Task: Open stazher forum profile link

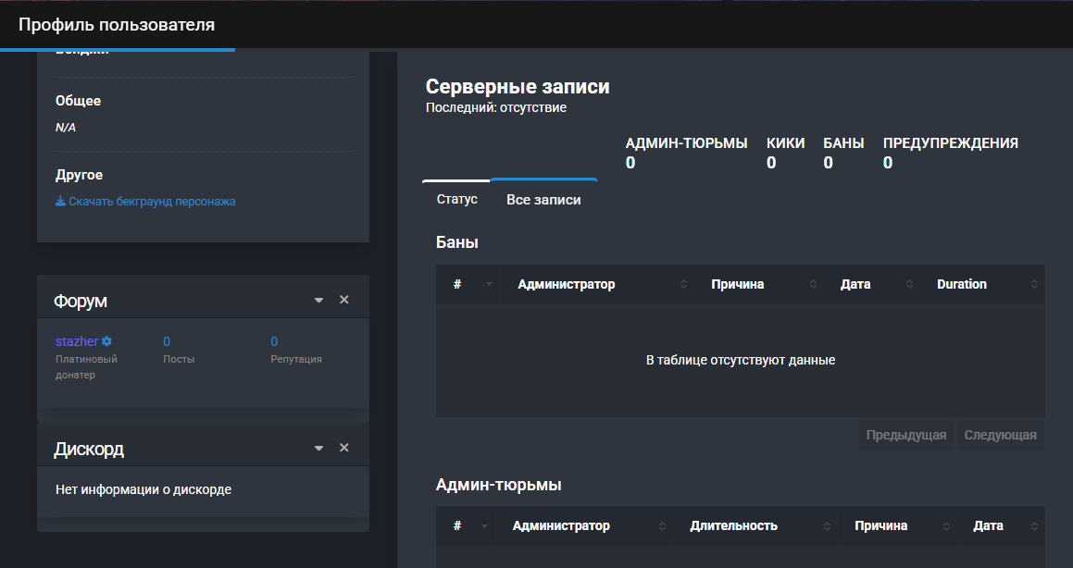Action: (x=76, y=341)
